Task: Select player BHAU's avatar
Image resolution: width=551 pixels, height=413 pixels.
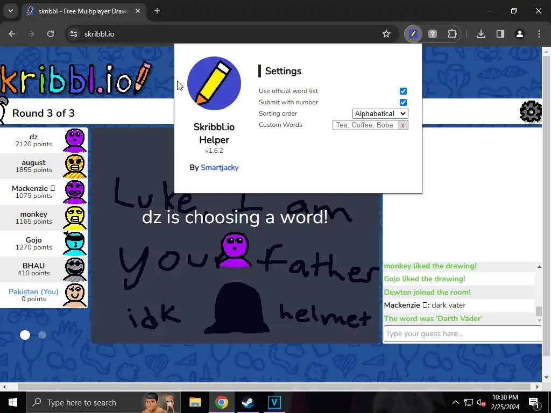Action: pos(75,269)
